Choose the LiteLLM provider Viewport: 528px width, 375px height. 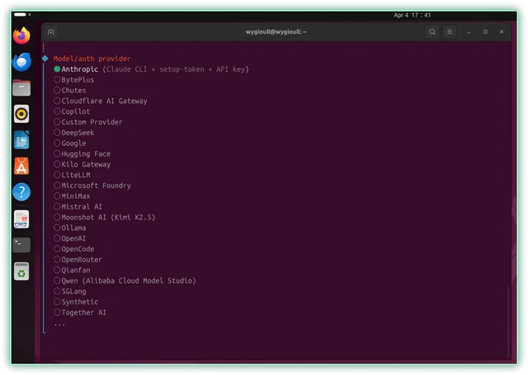point(72,175)
